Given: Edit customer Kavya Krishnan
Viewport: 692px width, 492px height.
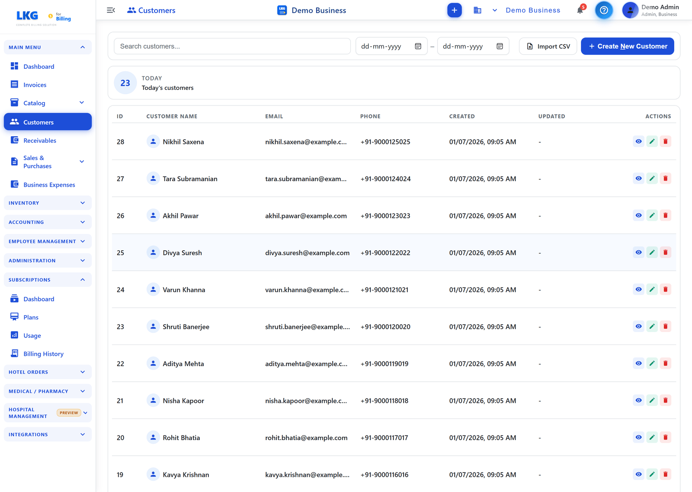Looking at the screenshot, I should coord(652,474).
